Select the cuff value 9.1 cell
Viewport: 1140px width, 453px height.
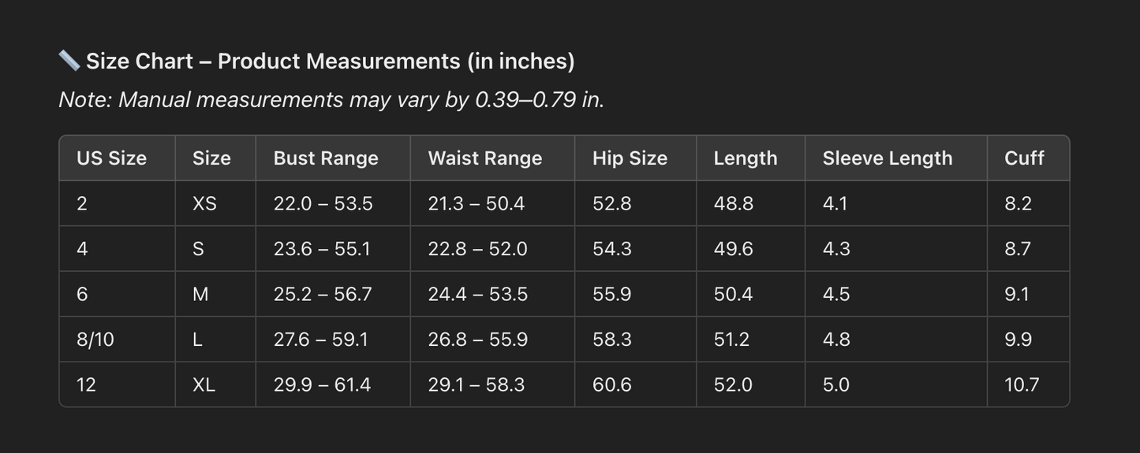pyautogui.click(x=1029, y=295)
